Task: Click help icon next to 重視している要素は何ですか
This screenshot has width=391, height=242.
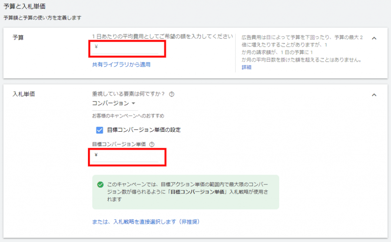Action: [x=172, y=94]
